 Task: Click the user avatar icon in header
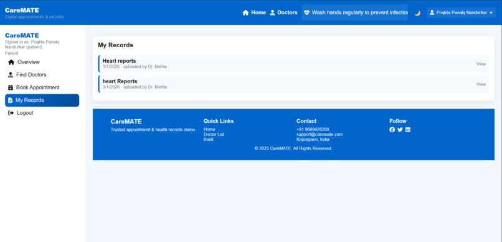click(432, 13)
